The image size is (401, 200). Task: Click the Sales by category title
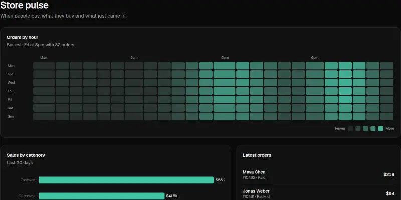[26, 155]
